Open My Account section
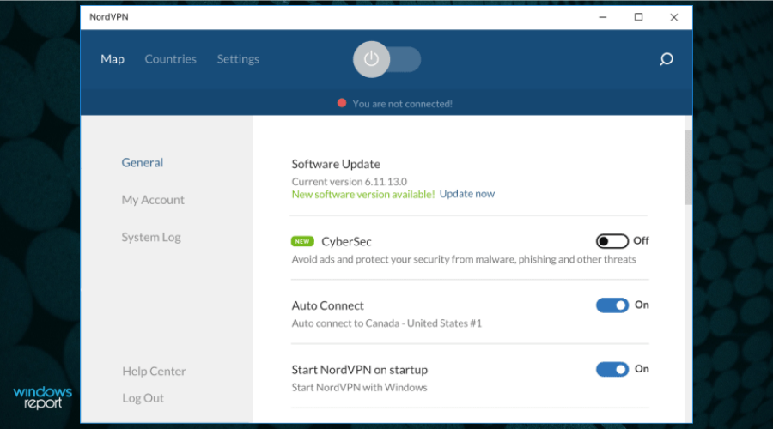 pyautogui.click(x=153, y=199)
